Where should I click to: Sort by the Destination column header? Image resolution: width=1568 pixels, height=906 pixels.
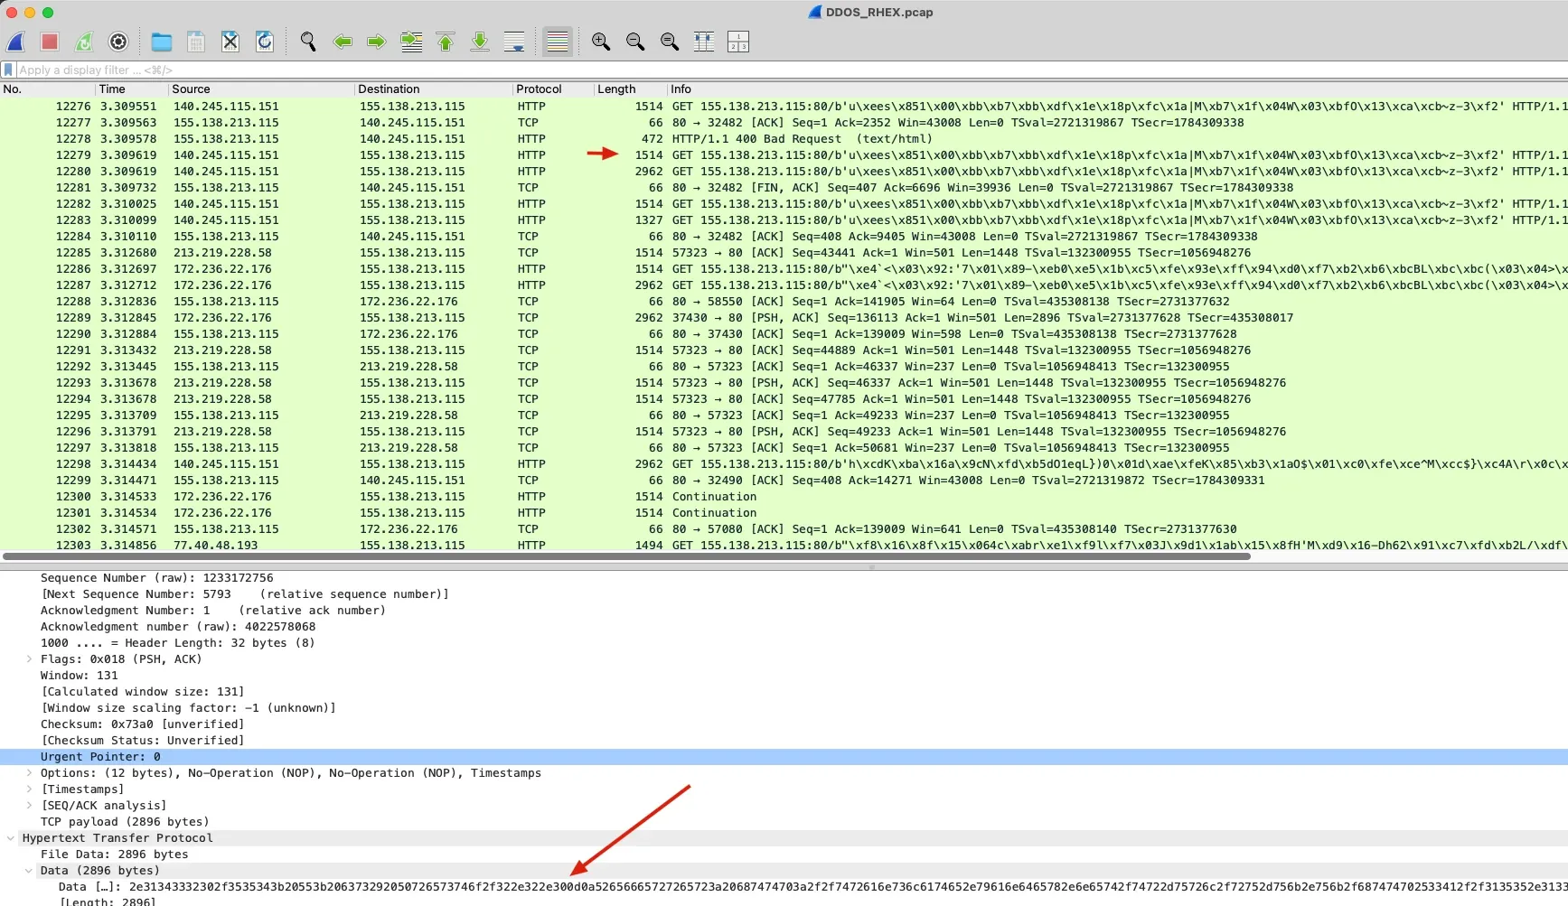coord(433,89)
